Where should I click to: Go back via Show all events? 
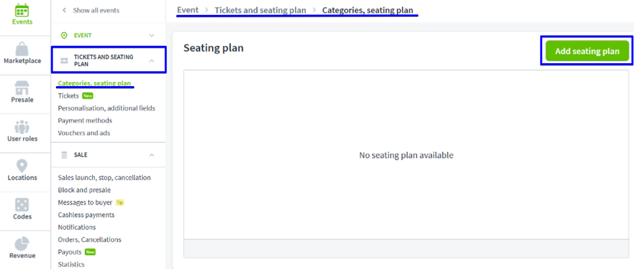point(94,10)
